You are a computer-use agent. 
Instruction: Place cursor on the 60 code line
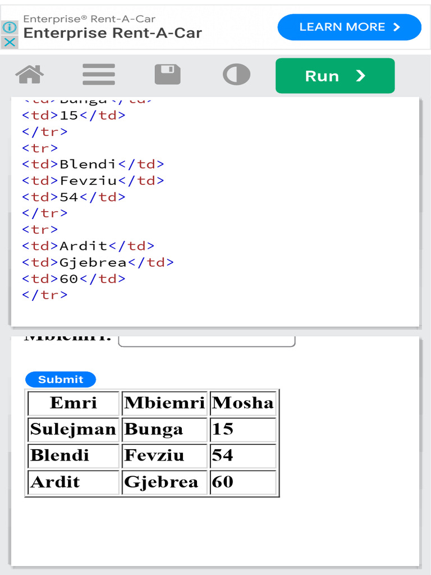pyautogui.click(x=74, y=279)
